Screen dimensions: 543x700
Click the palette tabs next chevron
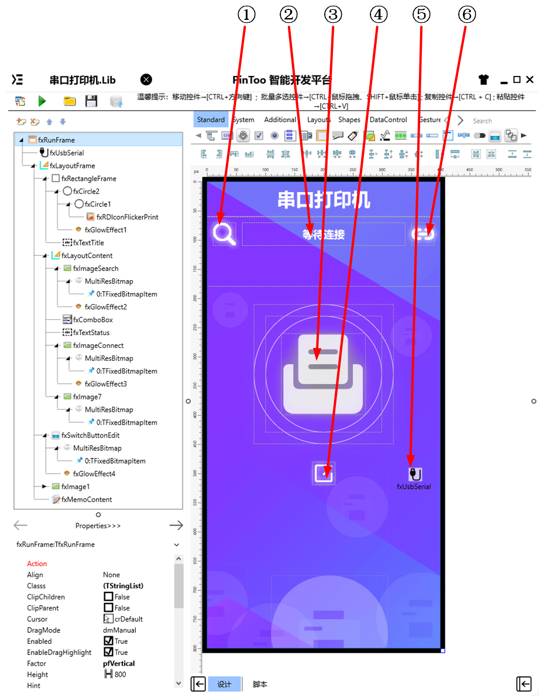pyautogui.click(x=460, y=120)
